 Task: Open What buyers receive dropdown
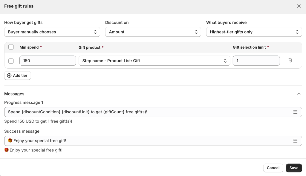254,32
